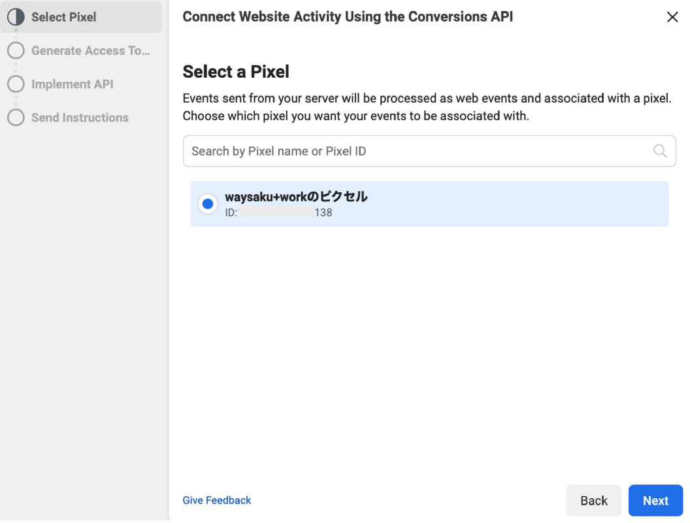Go to the Generate Access To... step label
The height and width of the screenshot is (523, 690).
coord(90,51)
